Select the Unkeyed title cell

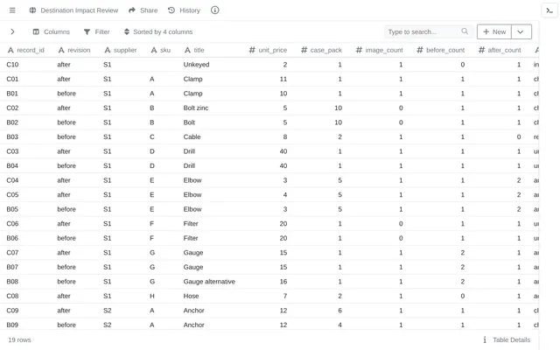pyautogui.click(x=209, y=65)
